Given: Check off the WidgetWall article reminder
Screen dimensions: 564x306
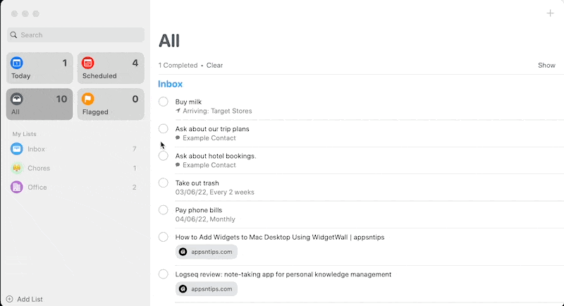Looking at the screenshot, I should pos(164,237).
